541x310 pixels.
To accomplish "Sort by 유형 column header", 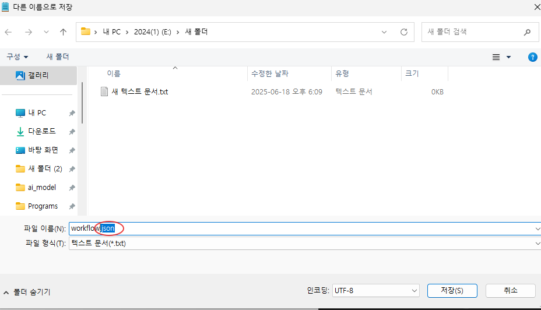I will [x=342, y=73].
